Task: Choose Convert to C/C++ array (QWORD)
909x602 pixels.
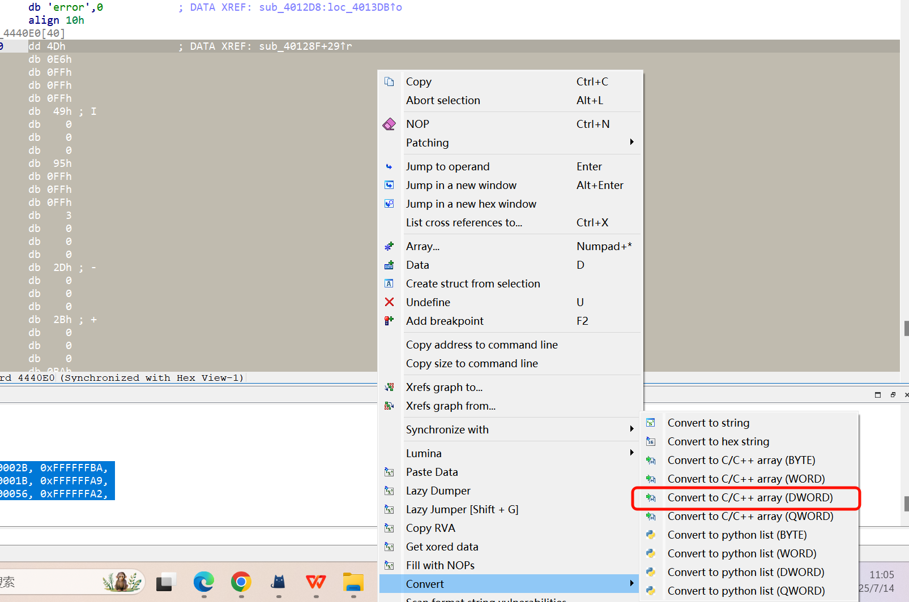Action: point(749,516)
